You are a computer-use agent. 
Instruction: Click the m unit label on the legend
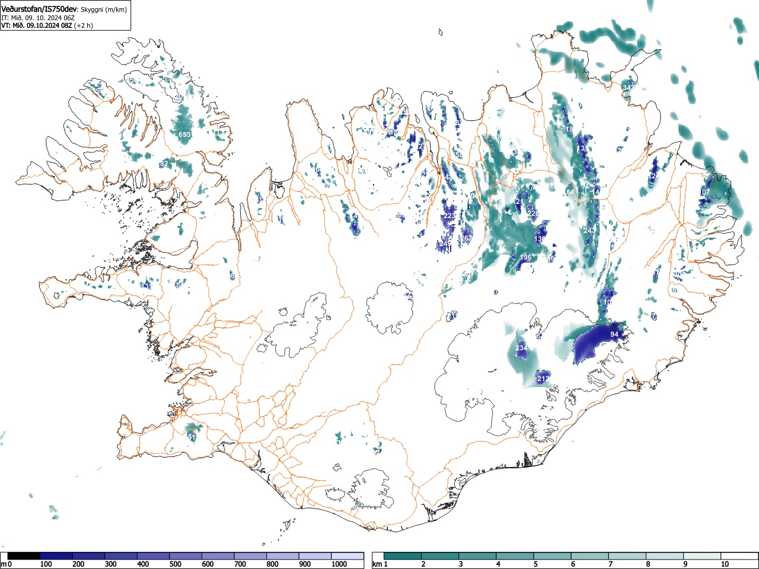(x=4, y=564)
